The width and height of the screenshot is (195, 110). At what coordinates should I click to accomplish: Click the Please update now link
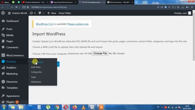78,24
